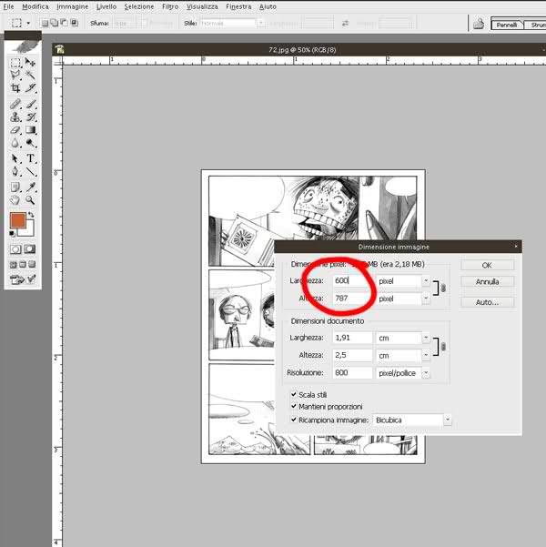Select the Magic Wand tool
546x547 pixels.
(30, 75)
